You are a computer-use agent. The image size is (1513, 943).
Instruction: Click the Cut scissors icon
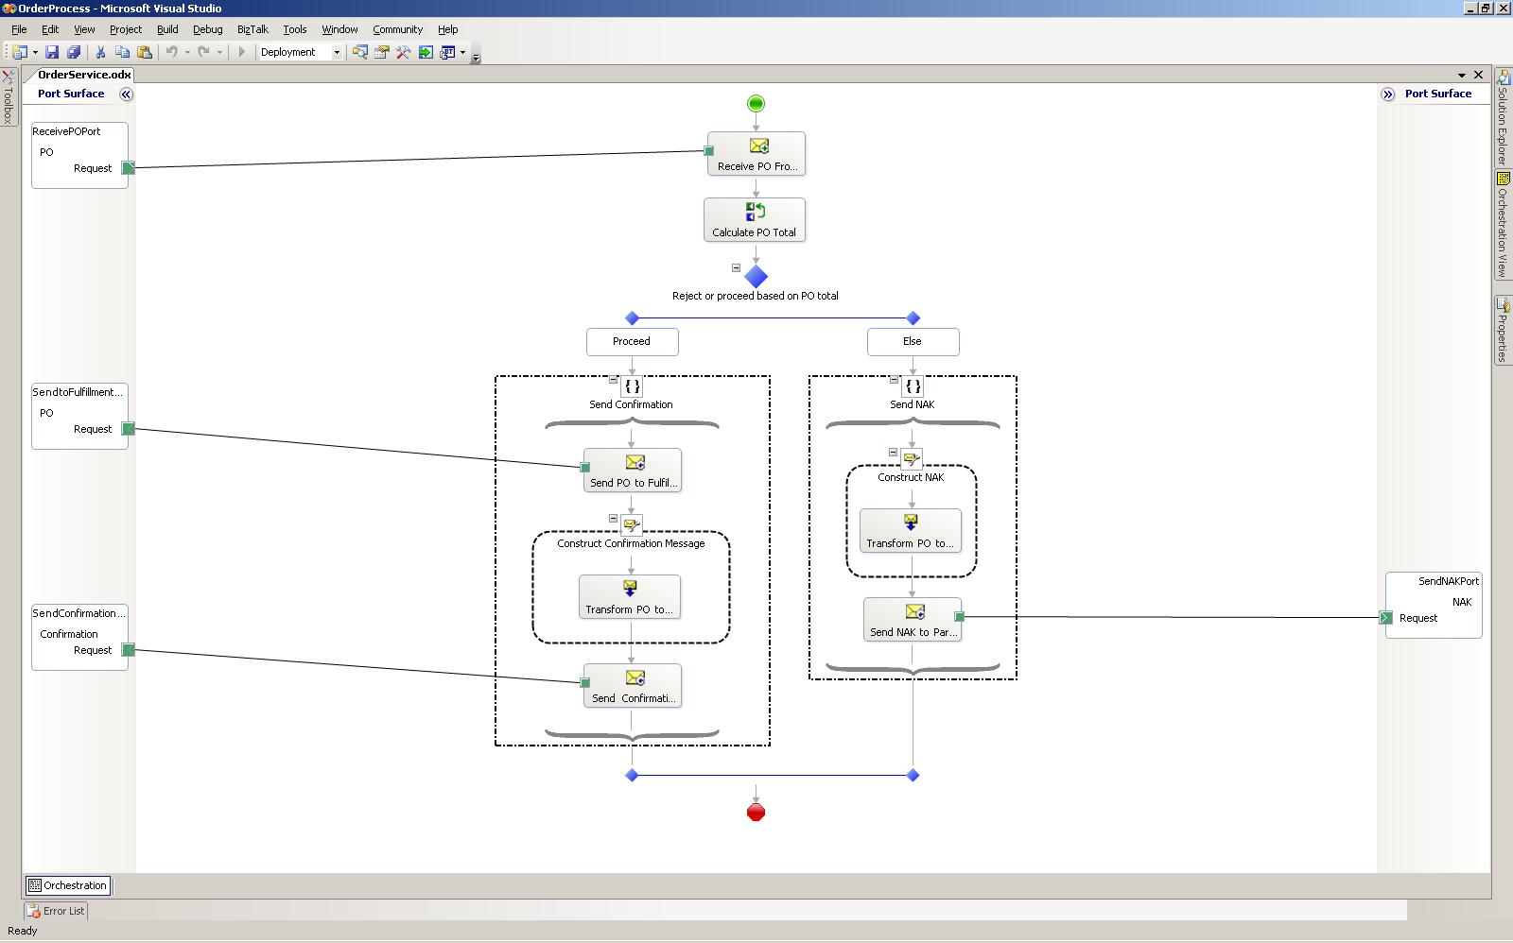pyautogui.click(x=100, y=52)
